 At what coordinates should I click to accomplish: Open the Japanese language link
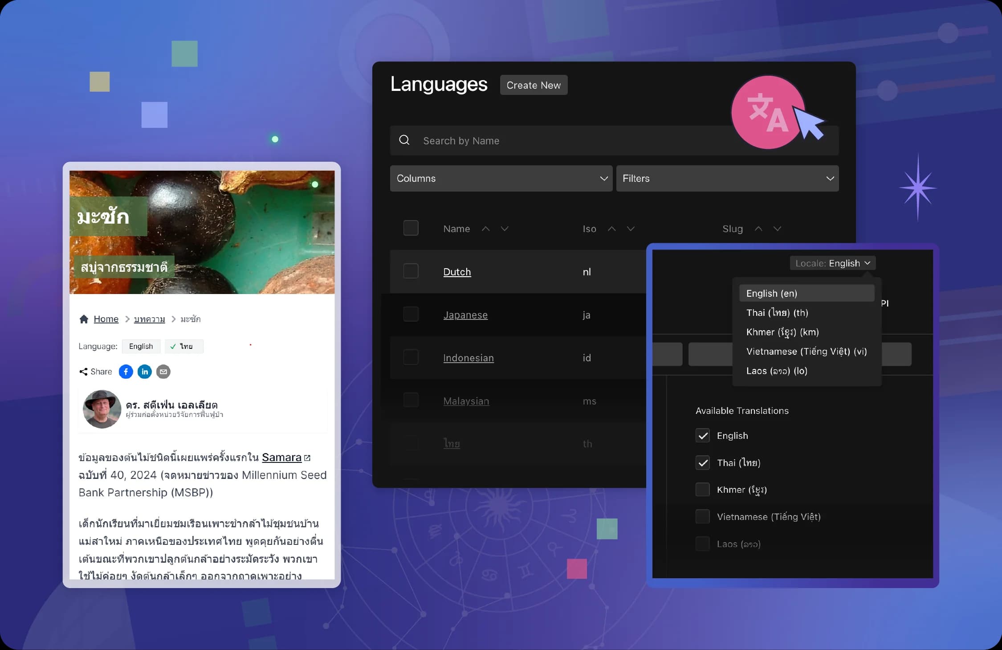[x=465, y=315]
